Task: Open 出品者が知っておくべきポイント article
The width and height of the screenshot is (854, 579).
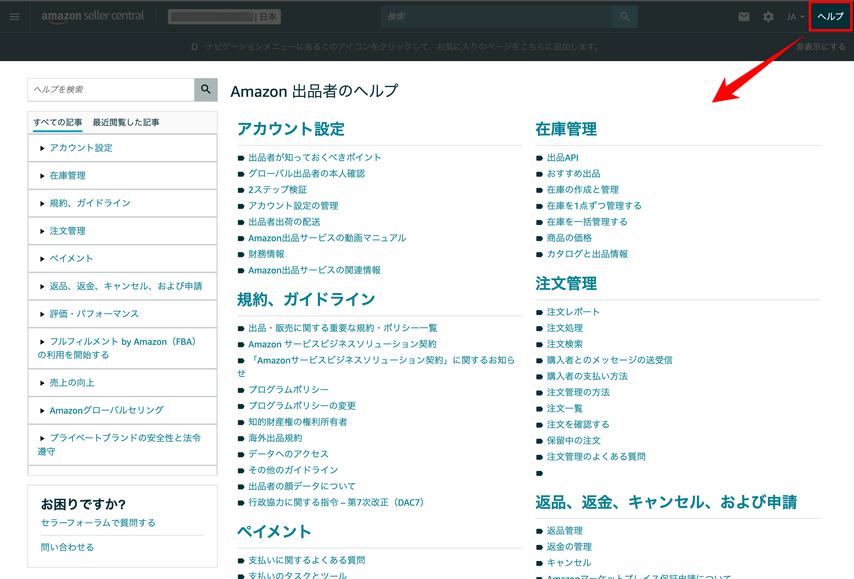Action: click(x=314, y=157)
